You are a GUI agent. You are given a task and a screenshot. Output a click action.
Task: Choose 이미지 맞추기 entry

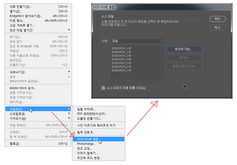point(99,153)
